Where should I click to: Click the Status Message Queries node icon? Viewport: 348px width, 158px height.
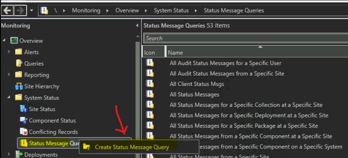point(24,143)
